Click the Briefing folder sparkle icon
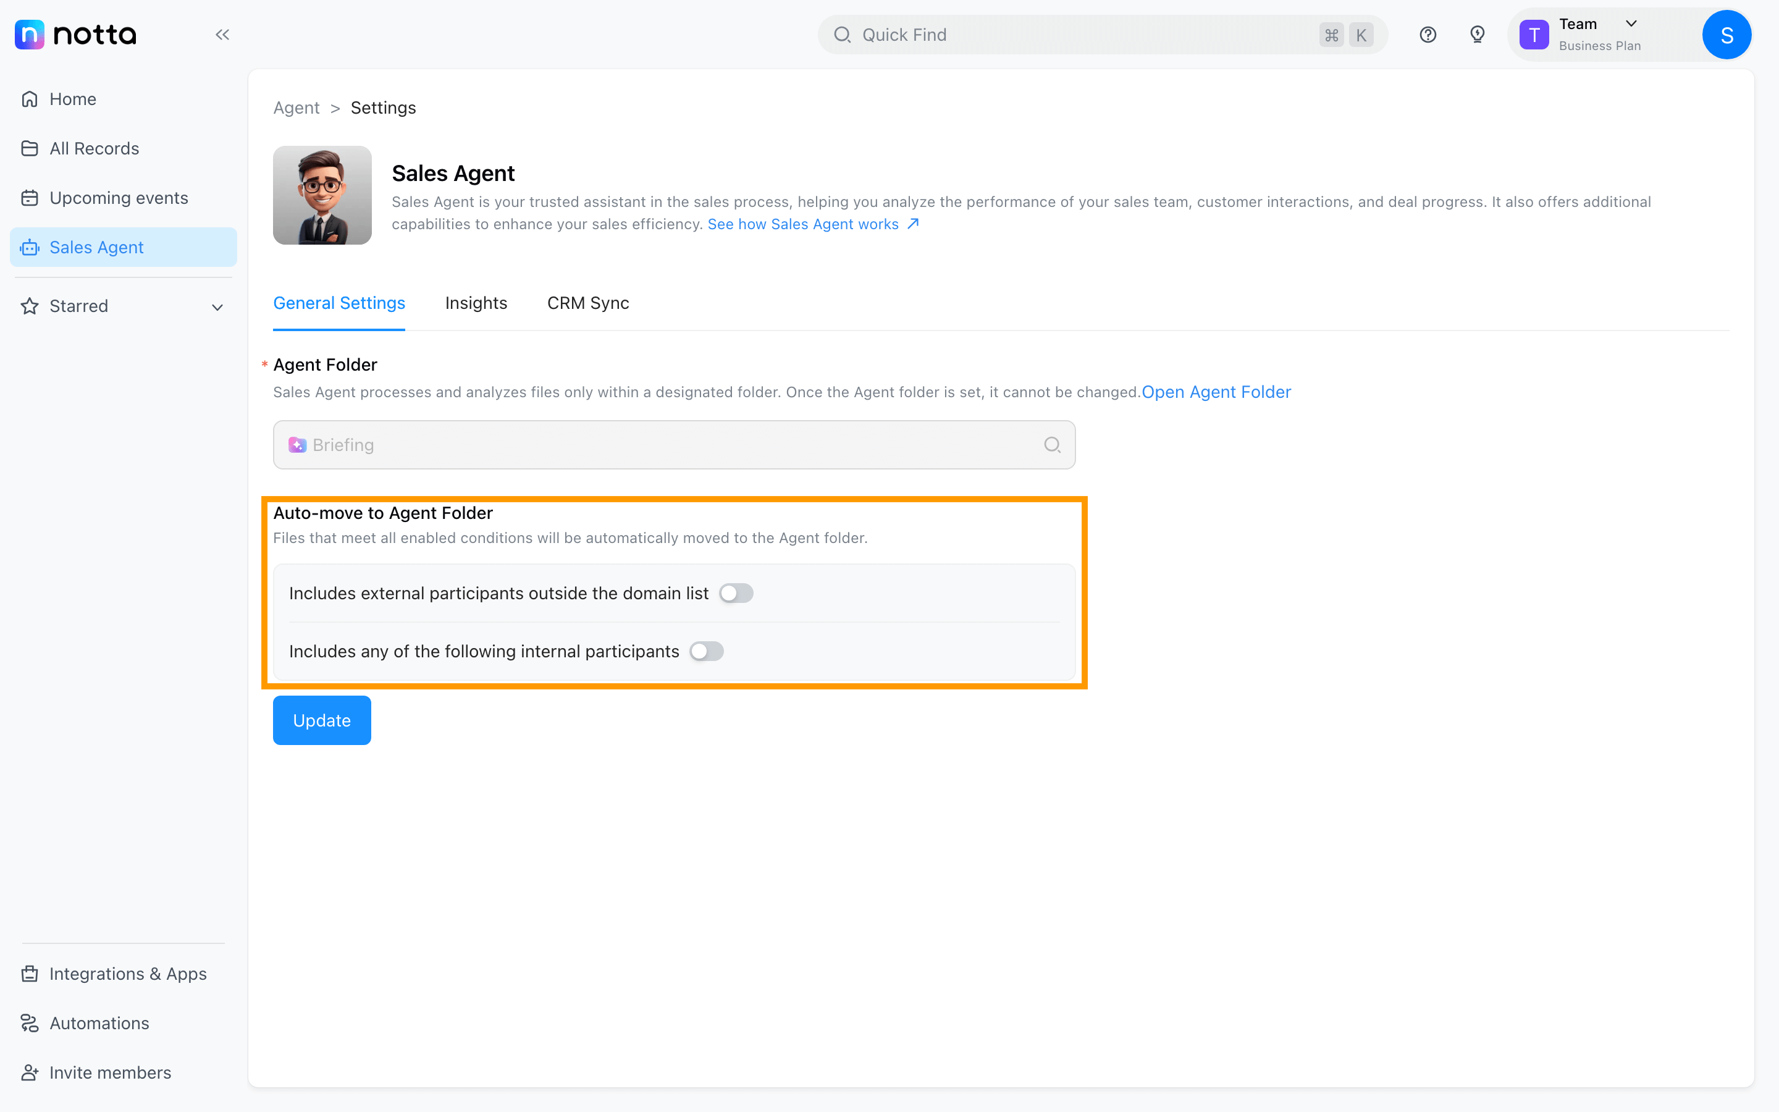The width and height of the screenshot is (1779, 1112). pos(297,445)
